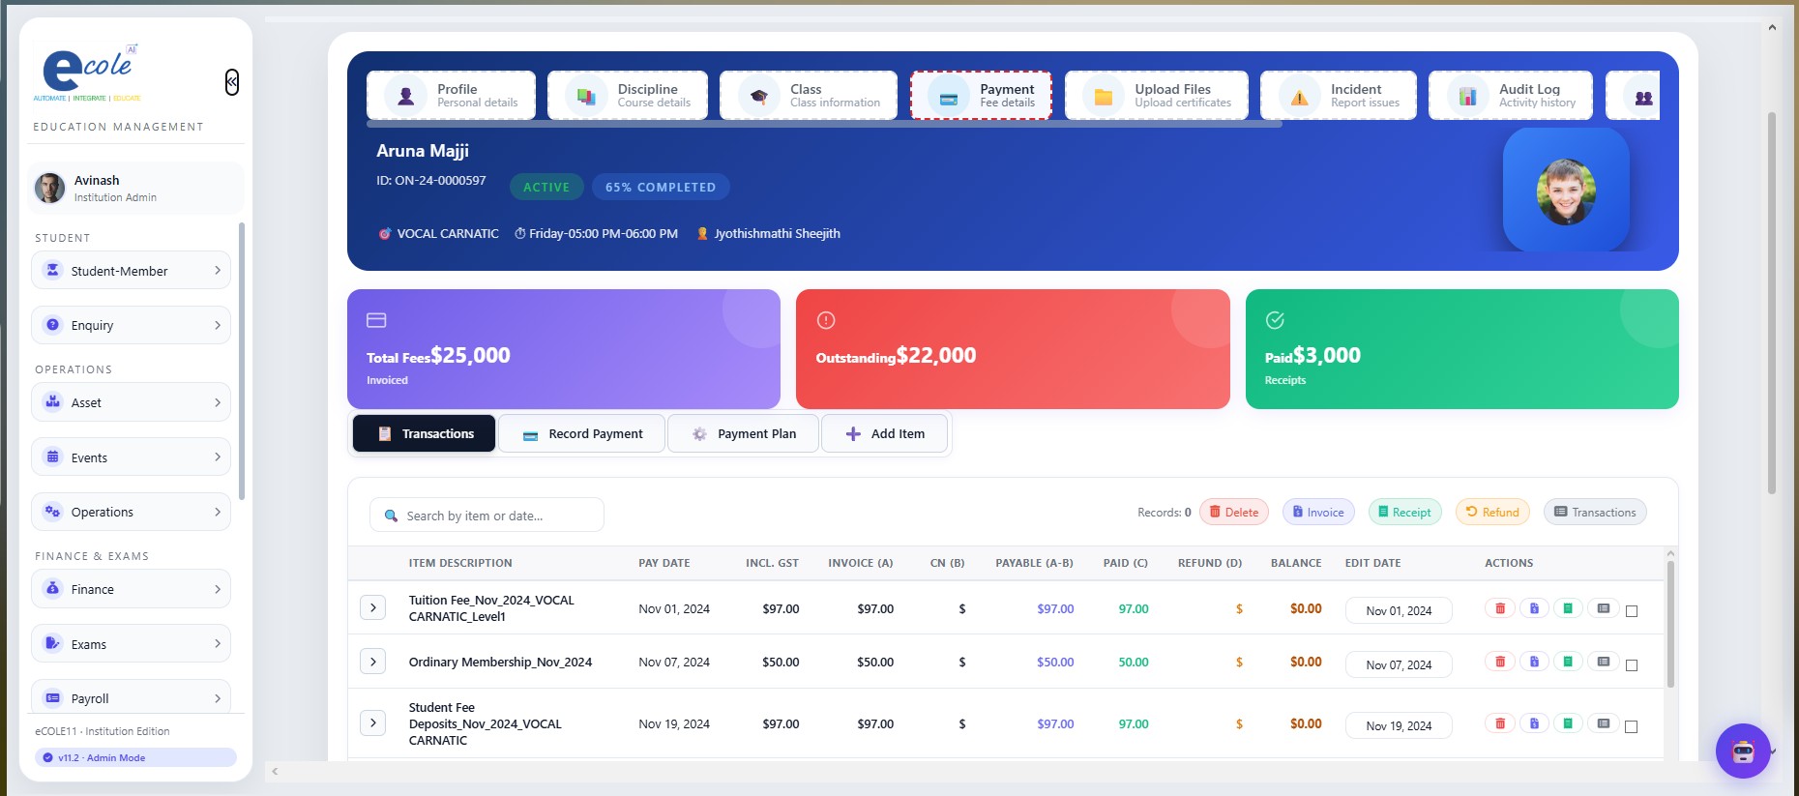Switch to Payment Plan sub-tab
Image resolution: width=1799 pixels, height=796 pixels.
click(744, 433)
